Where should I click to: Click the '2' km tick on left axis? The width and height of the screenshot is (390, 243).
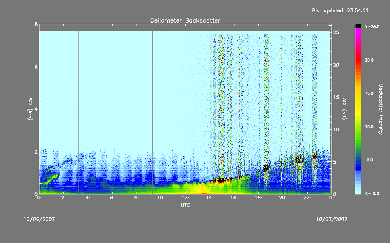(x=36, y=152)
